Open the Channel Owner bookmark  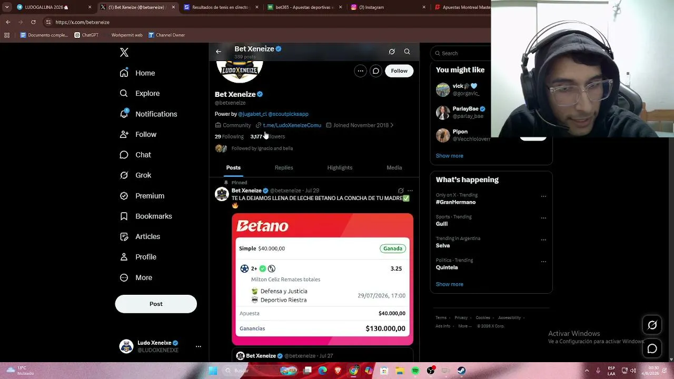(166, 35)
